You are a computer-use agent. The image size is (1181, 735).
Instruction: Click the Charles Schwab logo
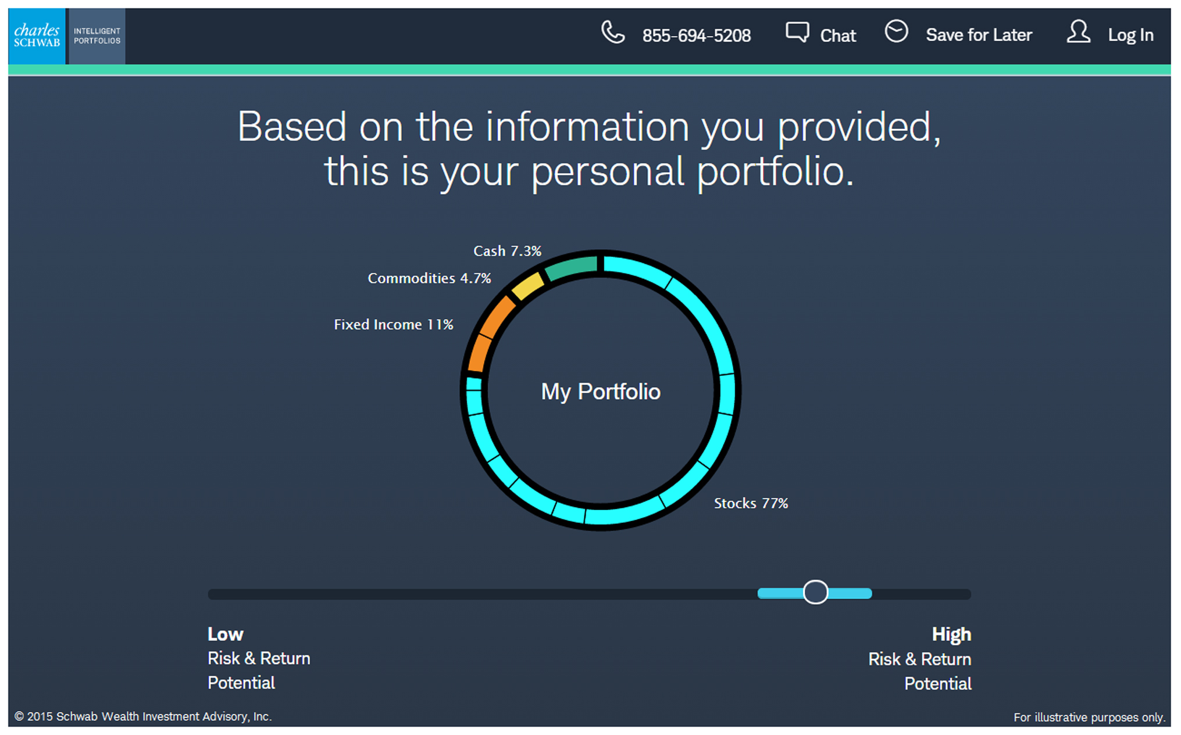coord(37,36)
